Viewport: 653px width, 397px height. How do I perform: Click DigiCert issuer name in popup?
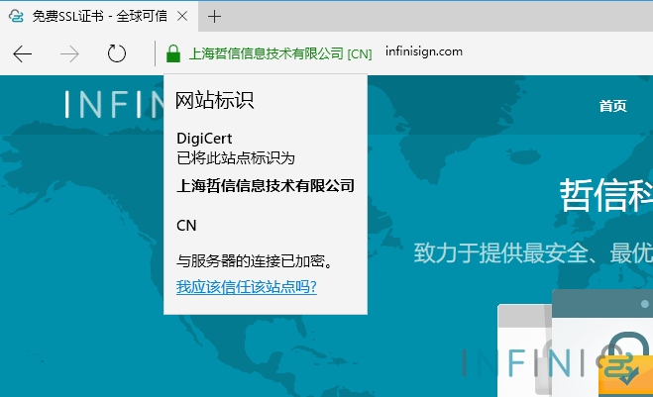pyautogui.click(x=203, y=139)
